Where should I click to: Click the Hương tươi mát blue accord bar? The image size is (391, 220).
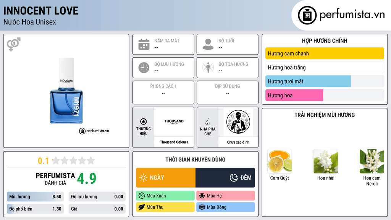click(325, 81)
